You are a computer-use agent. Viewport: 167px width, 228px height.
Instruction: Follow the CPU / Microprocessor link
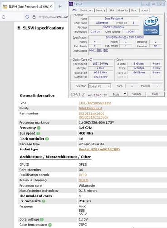pos(95,103)
